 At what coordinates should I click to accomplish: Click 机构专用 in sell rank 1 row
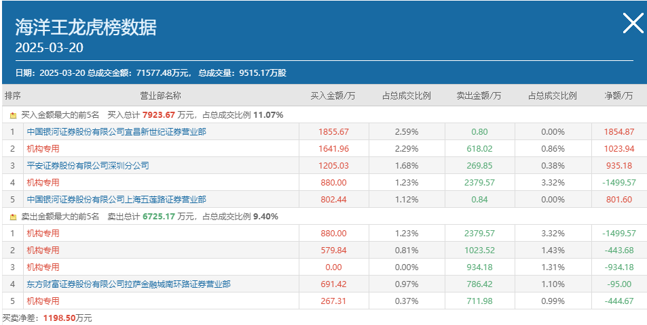point(43,234)
